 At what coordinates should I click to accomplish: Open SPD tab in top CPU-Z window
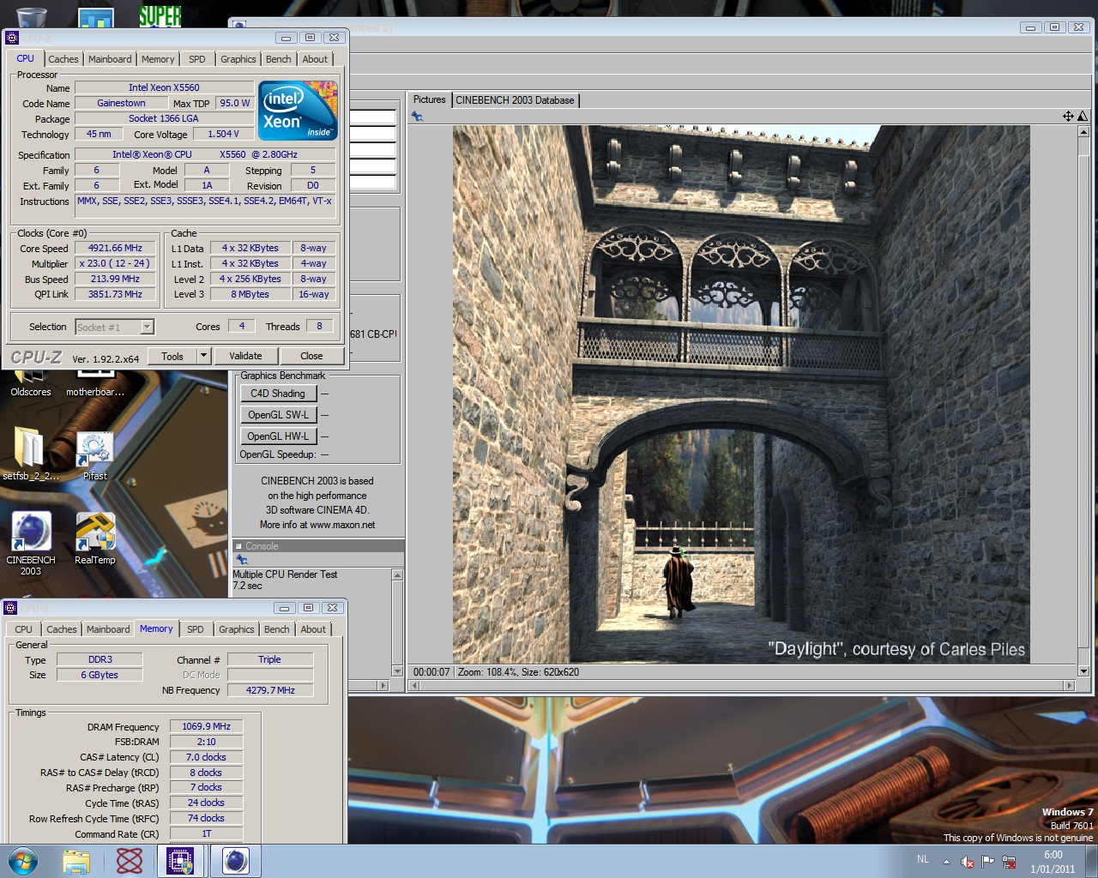197,59
